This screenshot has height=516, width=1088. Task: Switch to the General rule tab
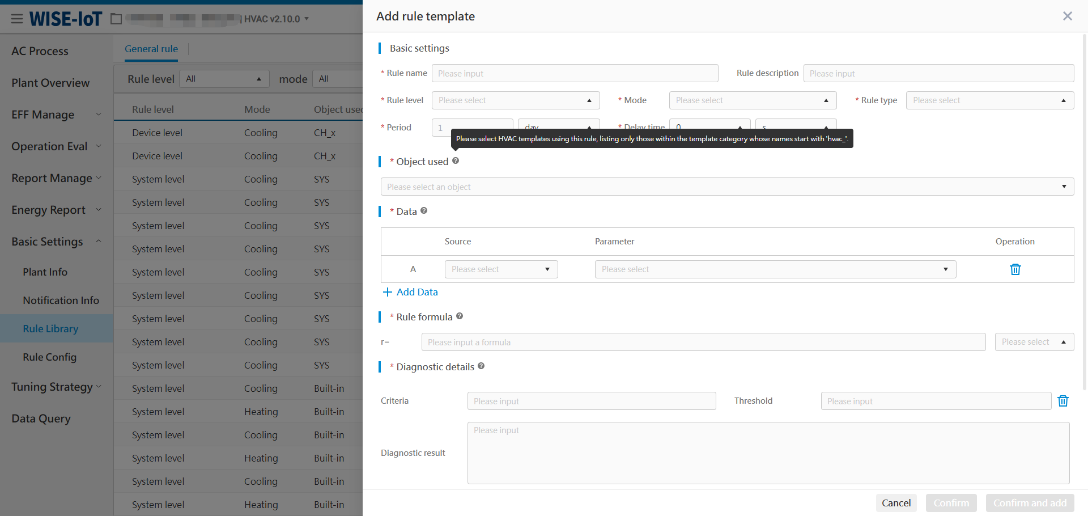(151, 49)
